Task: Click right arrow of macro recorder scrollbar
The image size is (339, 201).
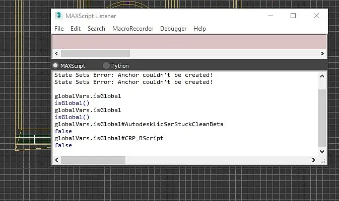Action: [x=322, y=53]
